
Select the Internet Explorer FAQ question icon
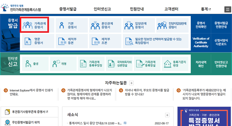(x=5, y=90)
